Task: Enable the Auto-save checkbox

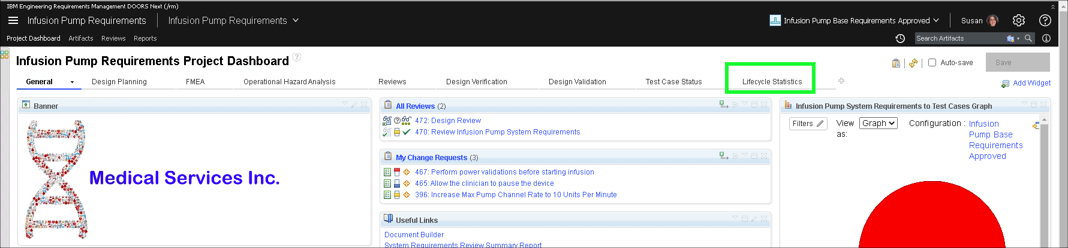Action: tap(932, 63)
